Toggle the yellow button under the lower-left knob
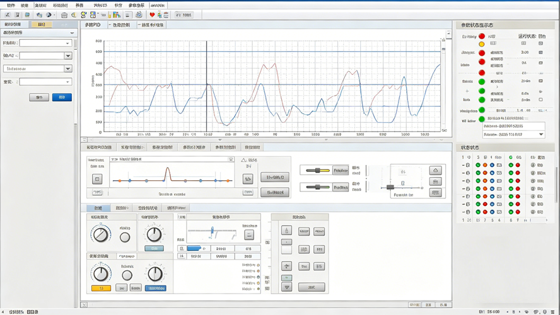 (x=101, y=288)
